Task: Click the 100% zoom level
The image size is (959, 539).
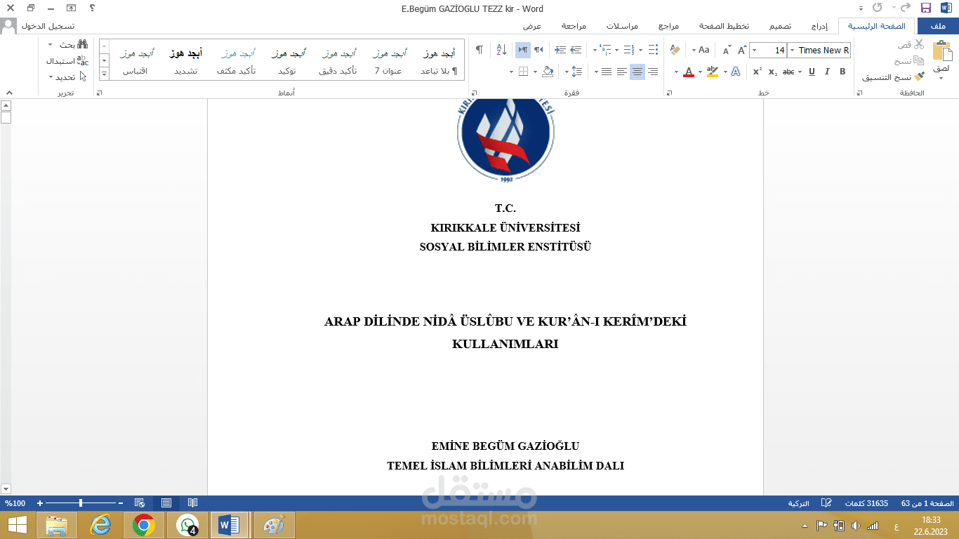Action: 15,503
